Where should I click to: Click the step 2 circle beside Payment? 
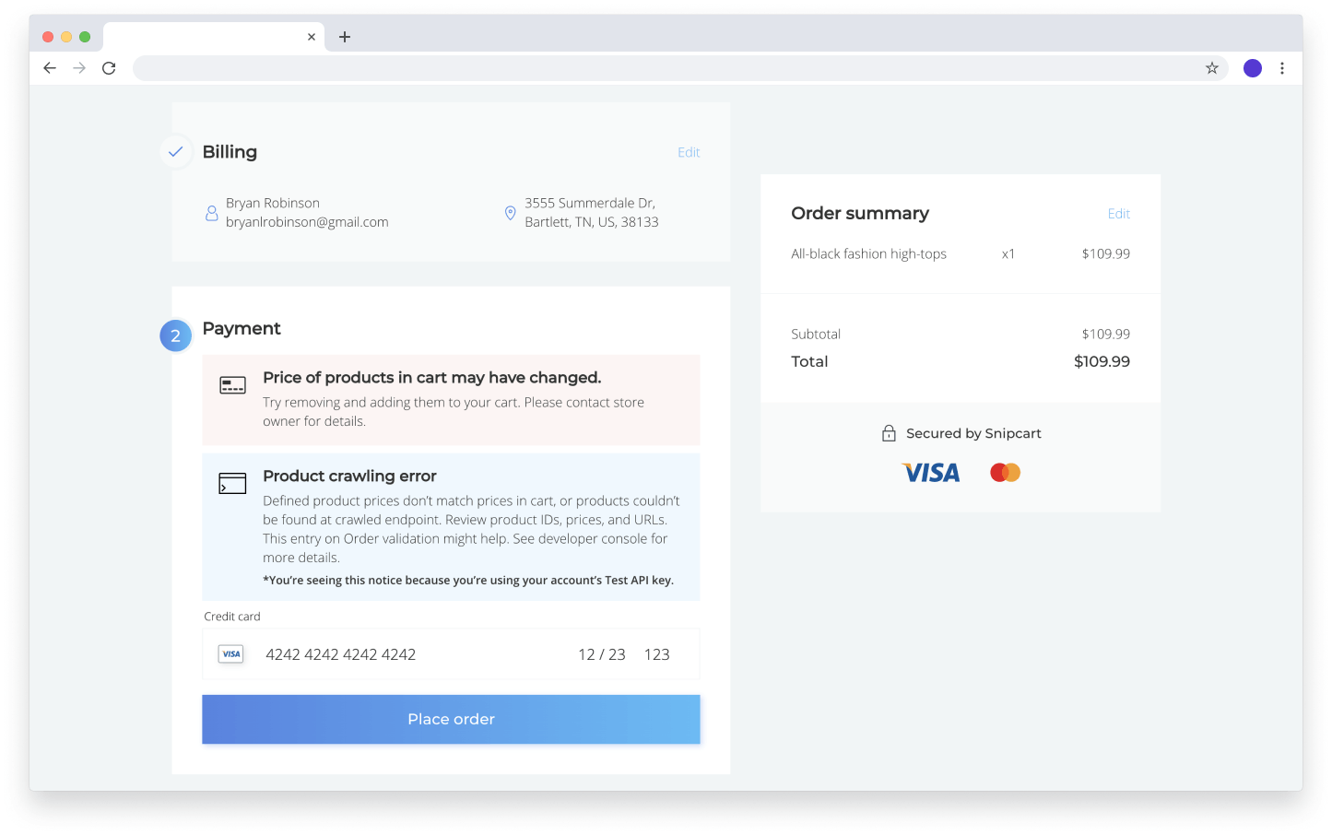(175, 335)
